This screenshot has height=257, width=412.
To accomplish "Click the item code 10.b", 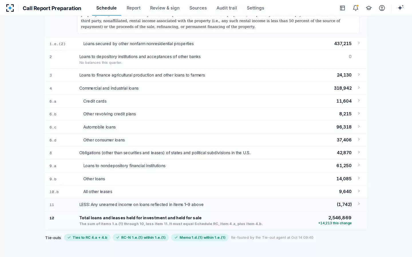I will pyautogui.click(x=54, y=192).
